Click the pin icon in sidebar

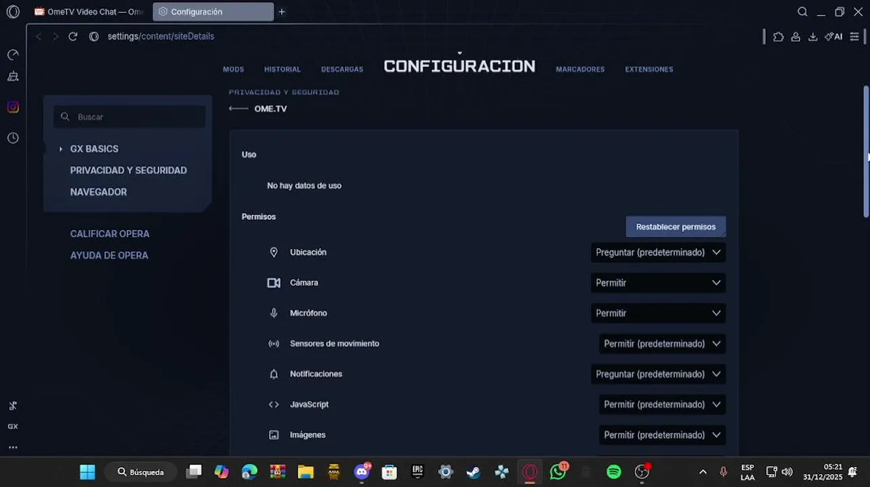click(x=13, y=406)
